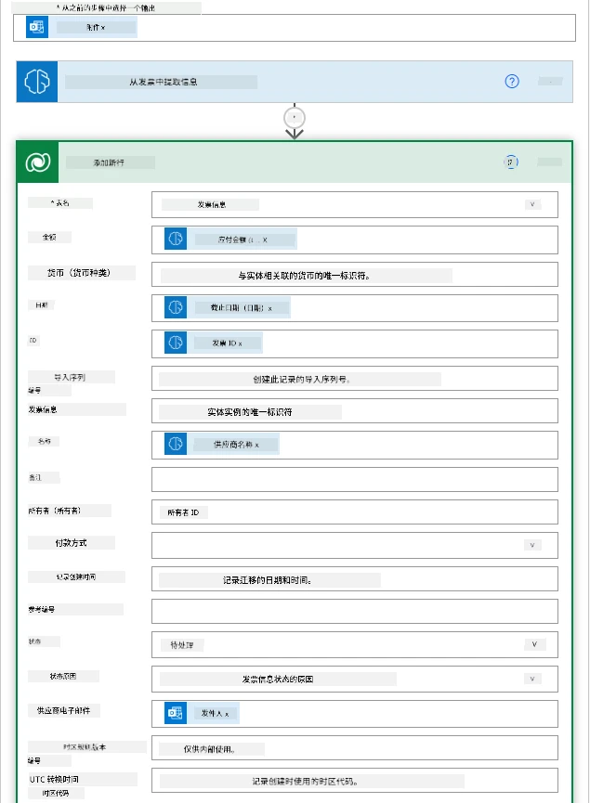Click the AI Builder icon on the 发票 ID token
Screen dimensions: 590x803
[176, 343]
